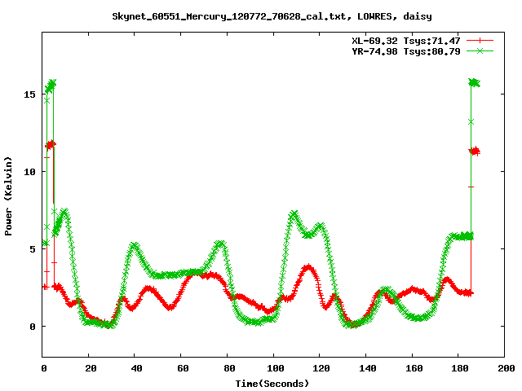522x391 pixels.
Task: Click the red line sample in legend
Action: 480,41
